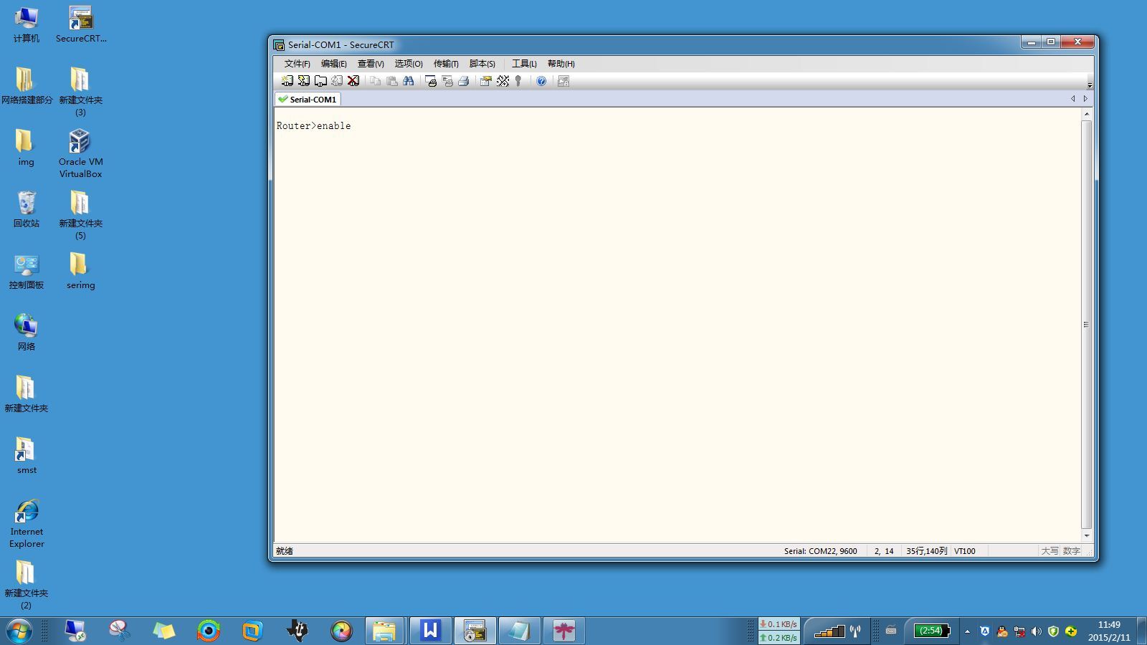Open the 编辑(E) menu
Viewport: 1147px width, 645px height.
click(334, 64)
